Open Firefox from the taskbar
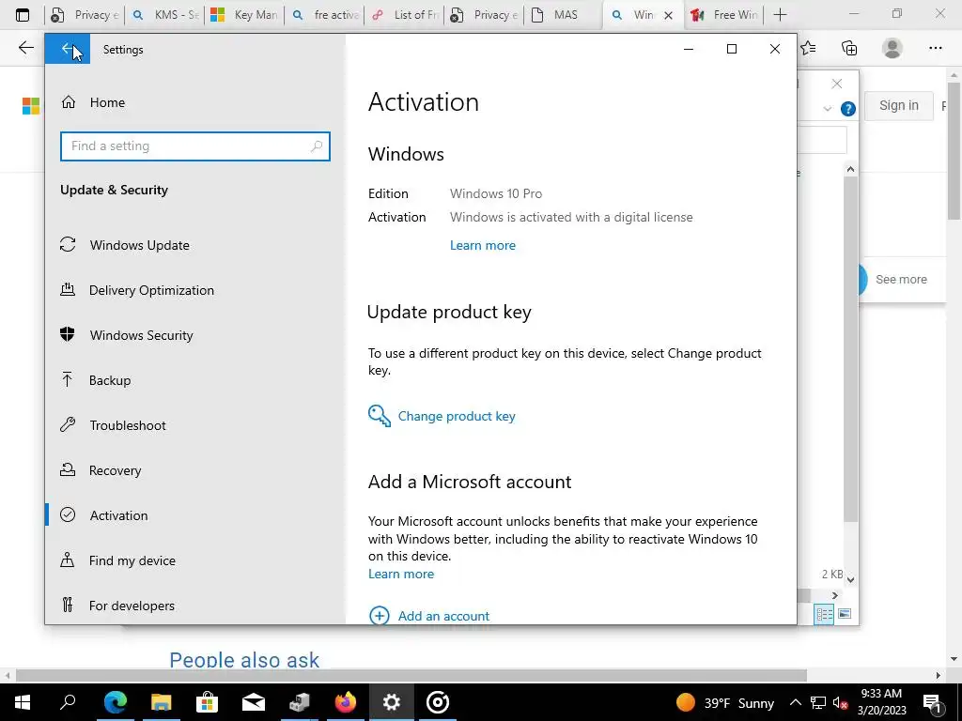Screen dimensions: 962x721 [x=346, y=702]
